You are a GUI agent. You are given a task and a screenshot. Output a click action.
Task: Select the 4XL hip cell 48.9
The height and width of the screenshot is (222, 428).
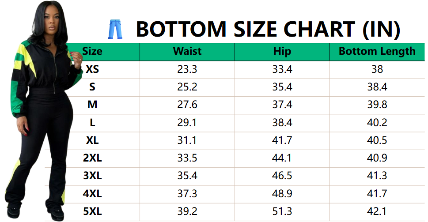pyautogui.click(x=282, y=193)
